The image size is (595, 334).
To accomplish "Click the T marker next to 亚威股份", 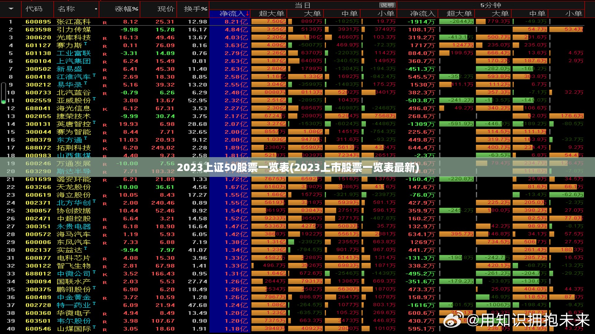I will 94,99.
